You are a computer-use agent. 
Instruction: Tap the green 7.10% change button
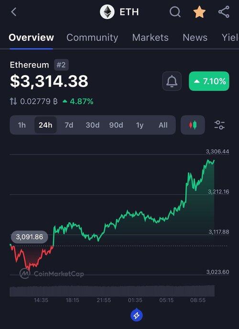tap(209, 81)
